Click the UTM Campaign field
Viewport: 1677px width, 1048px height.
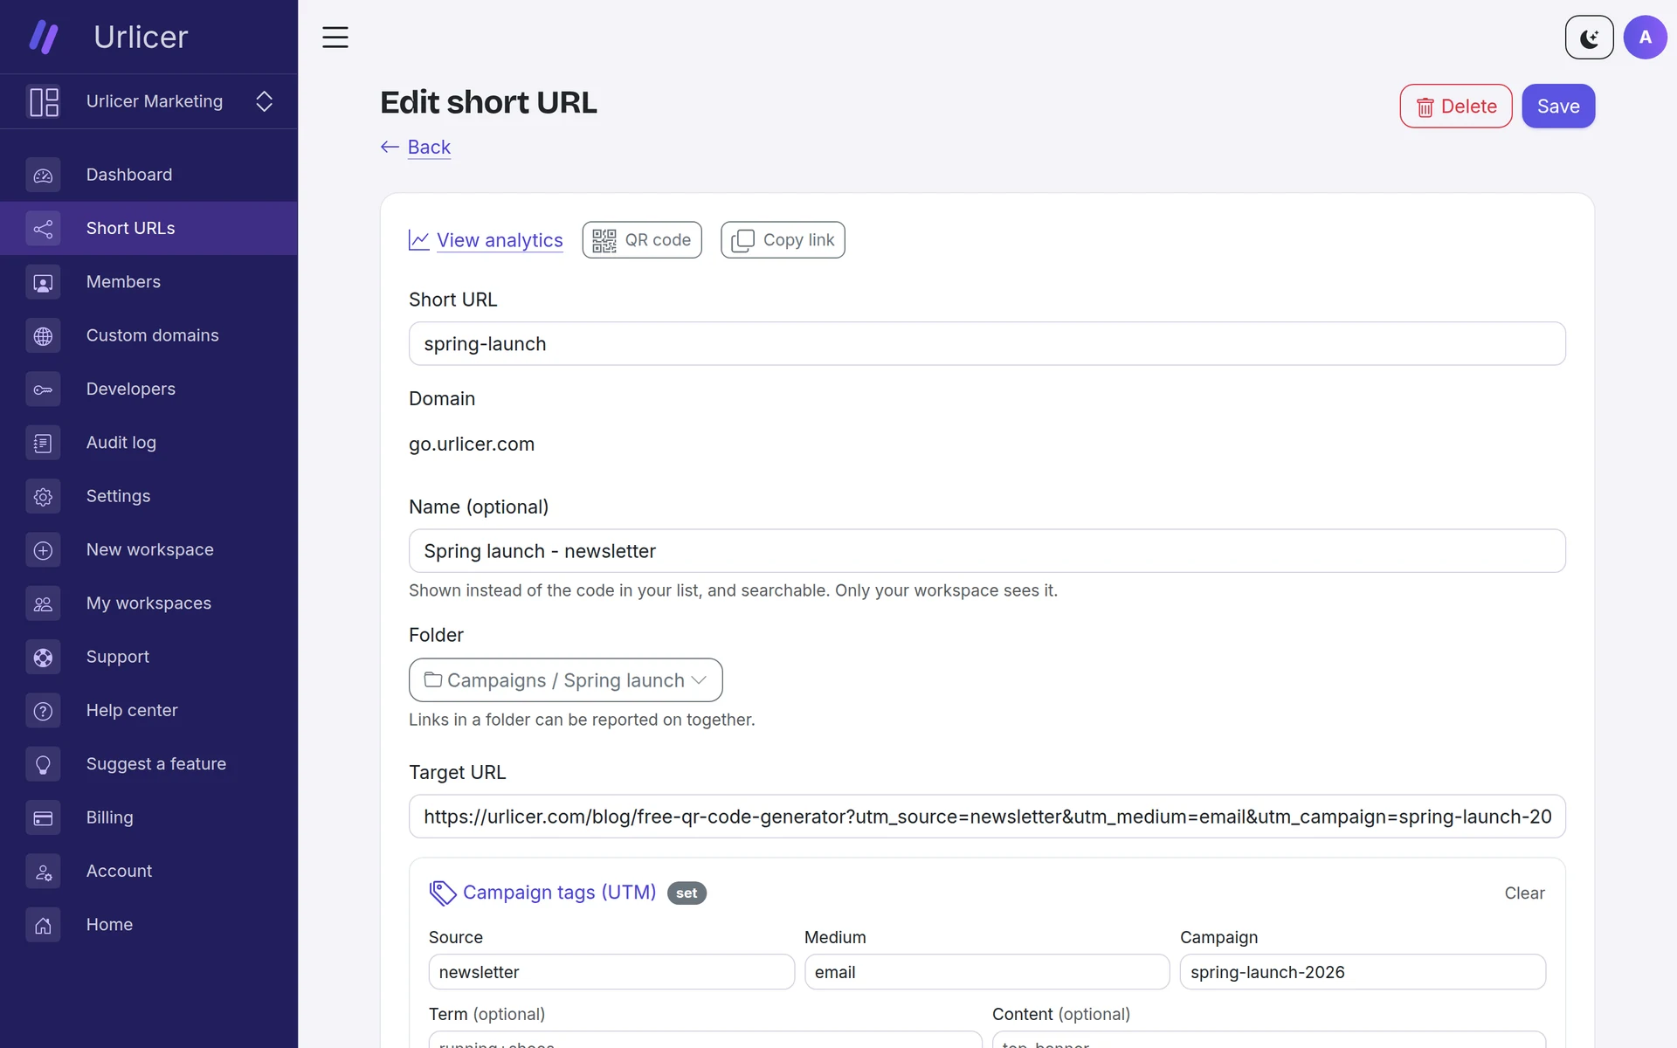tap(1363, 972)
